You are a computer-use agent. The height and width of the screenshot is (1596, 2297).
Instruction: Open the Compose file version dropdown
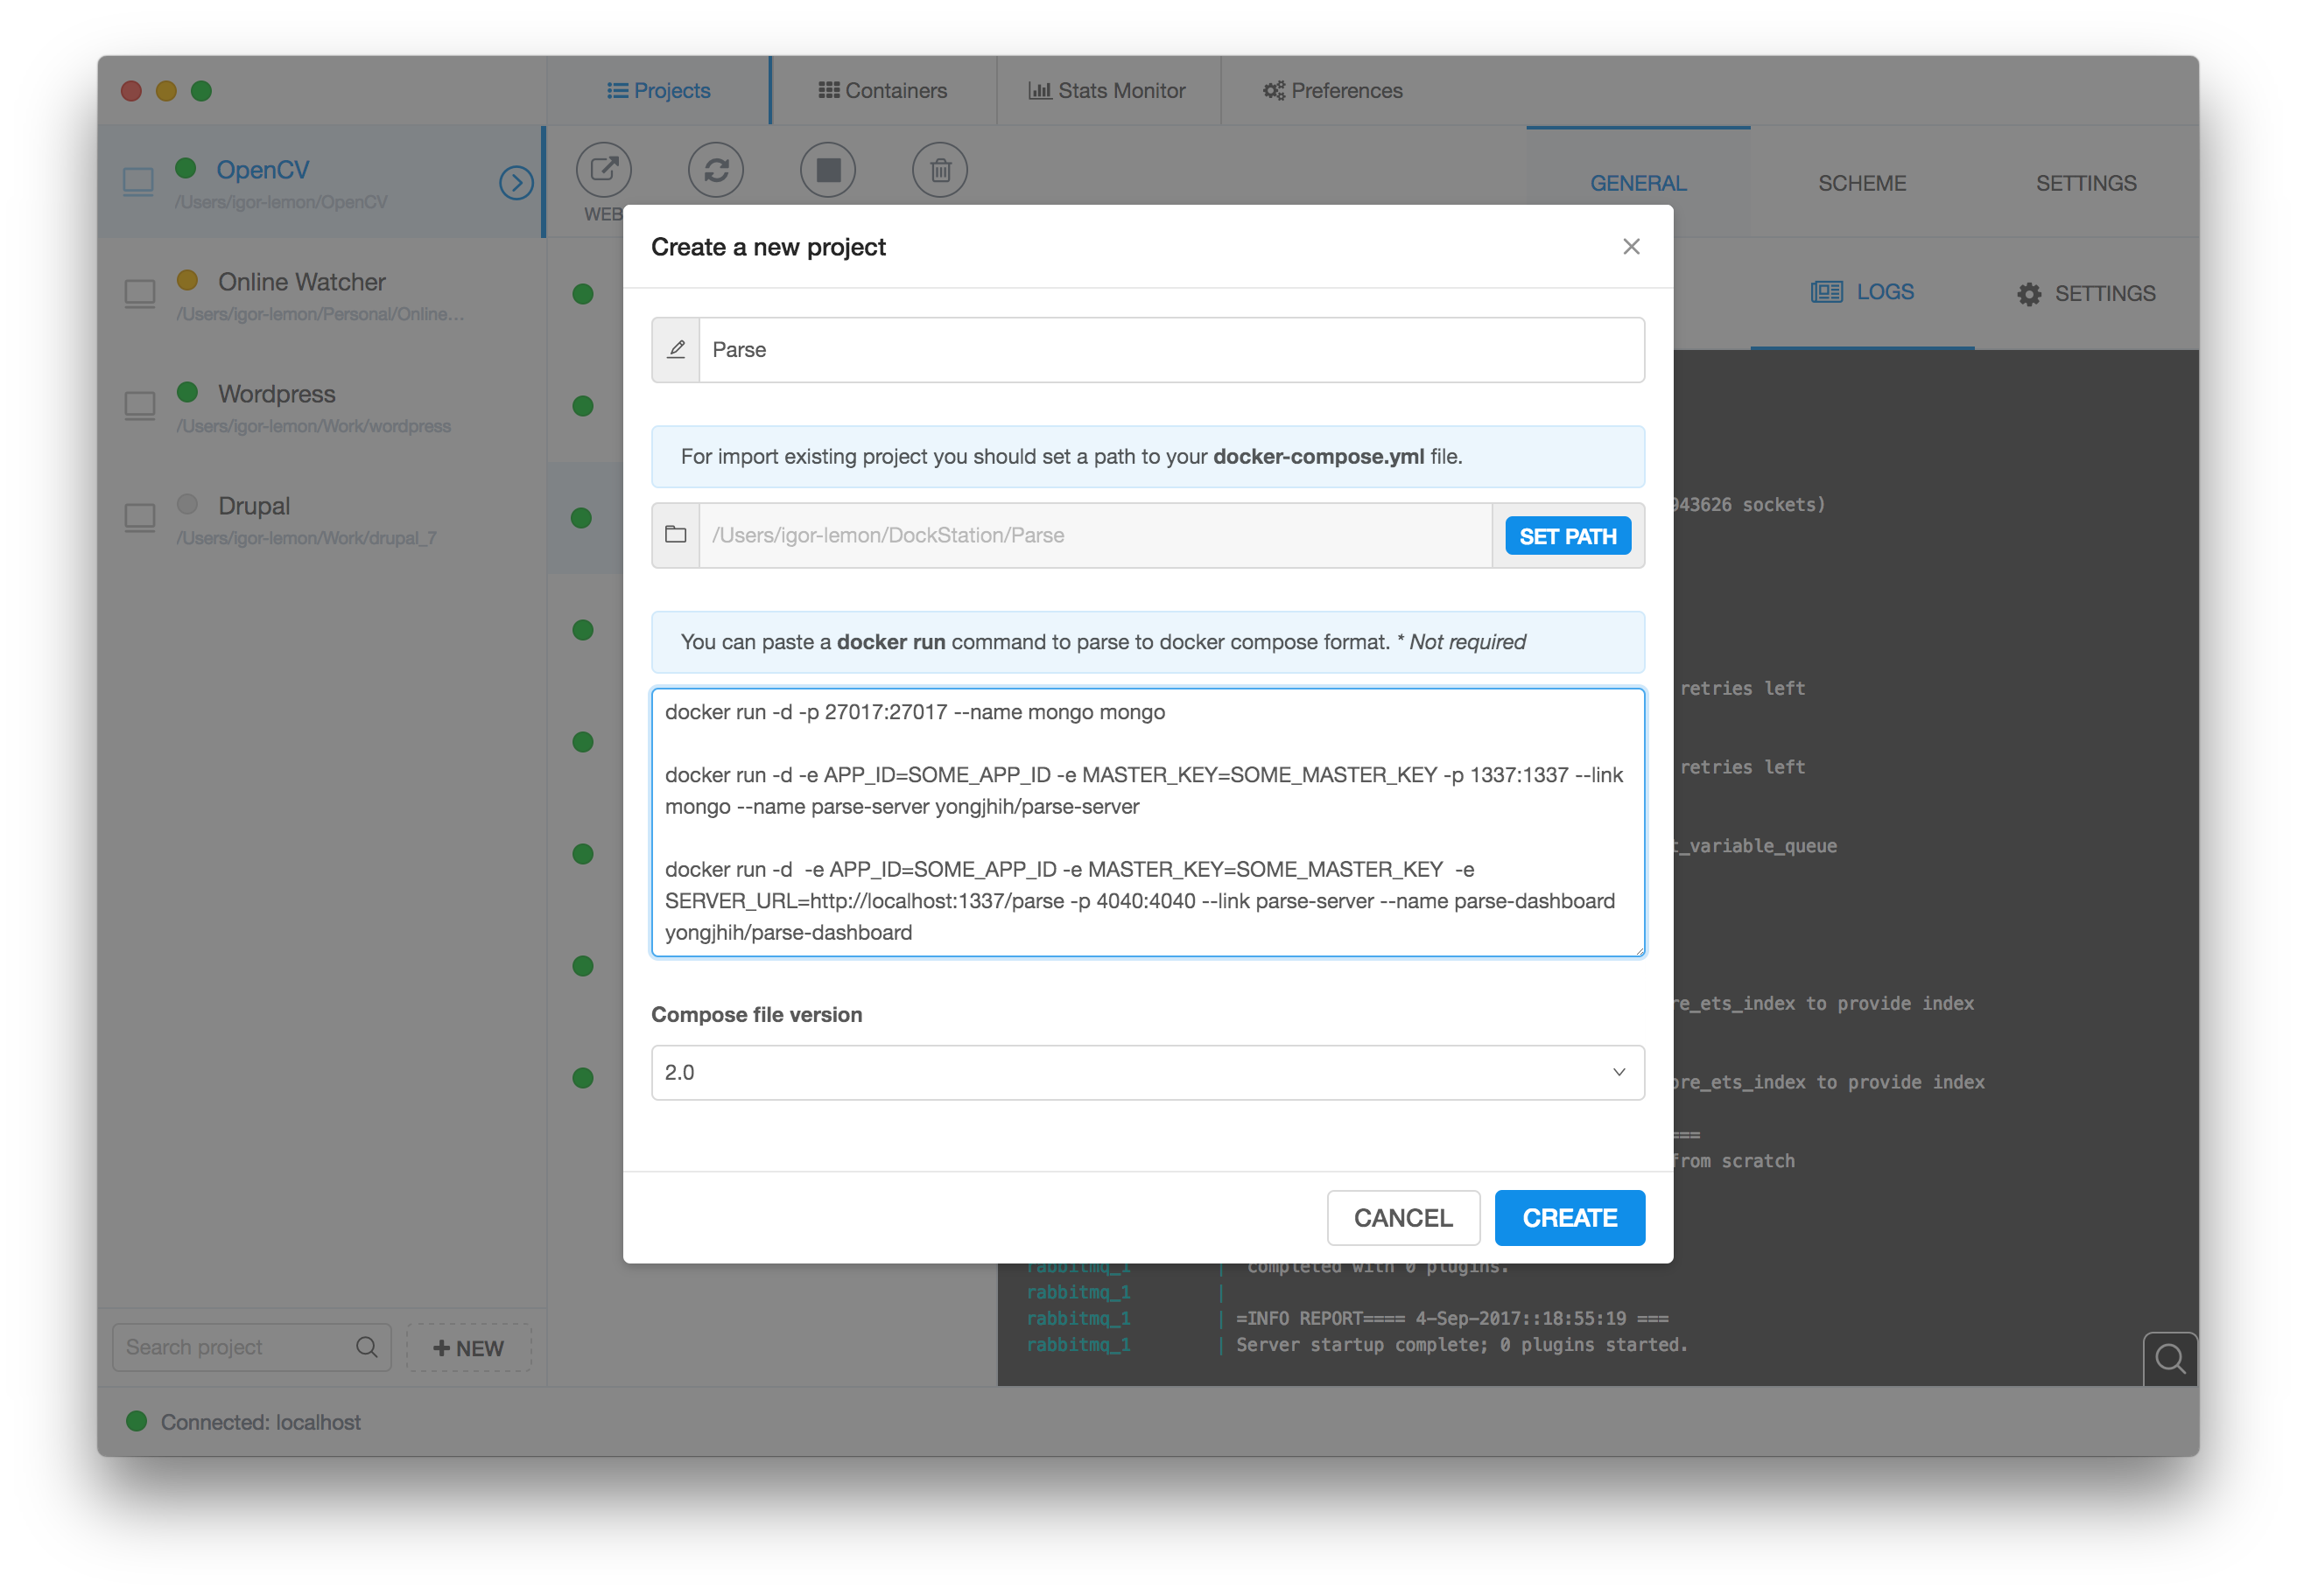[x=1148, y=1072]
